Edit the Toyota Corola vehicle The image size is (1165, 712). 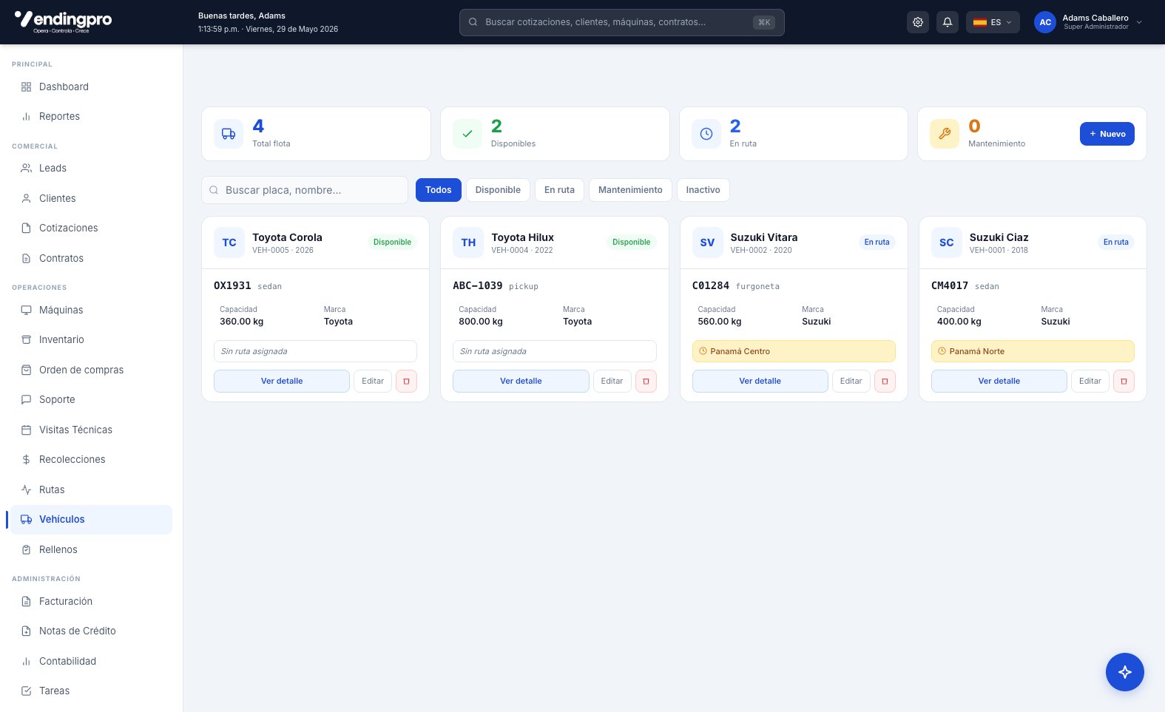(x=373, y=381)
